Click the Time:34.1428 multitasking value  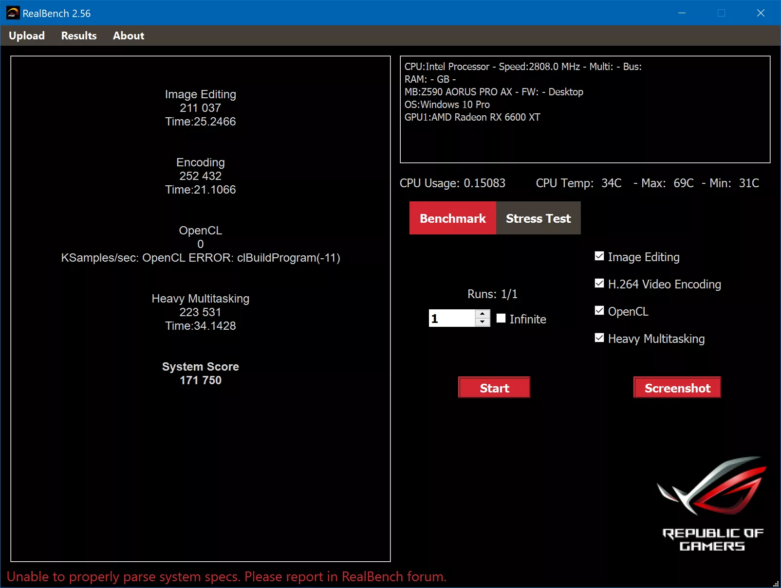click(201, 326)
